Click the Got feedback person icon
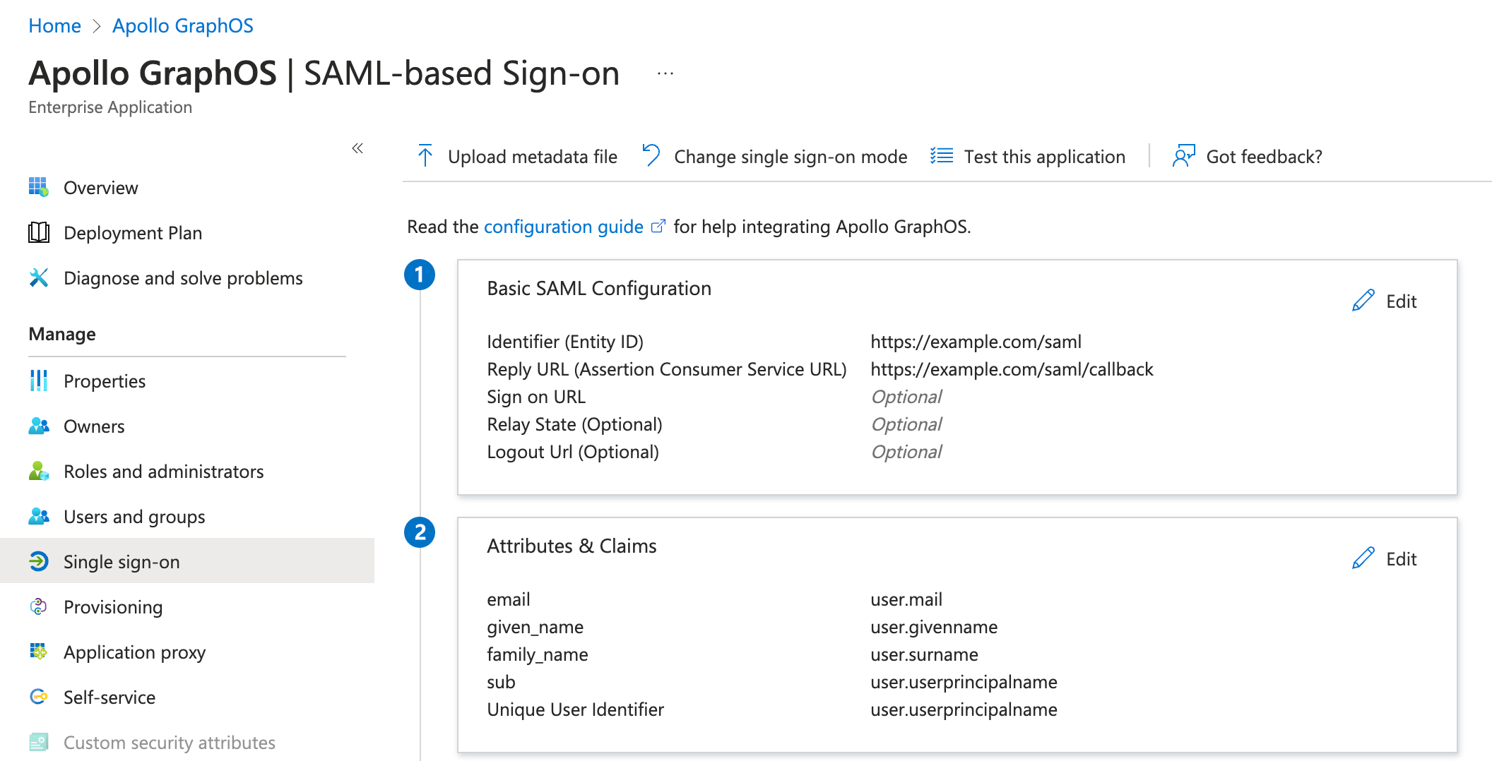1492x761 pixels. [1183, 156]
